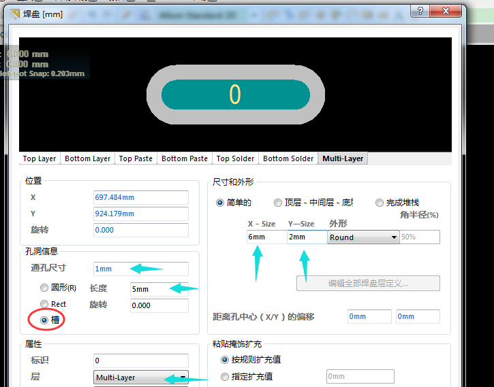Open the Multi-Layer layer dropdown
The image size is (494, 387).
pyautogui.click(x=141, y=377)
